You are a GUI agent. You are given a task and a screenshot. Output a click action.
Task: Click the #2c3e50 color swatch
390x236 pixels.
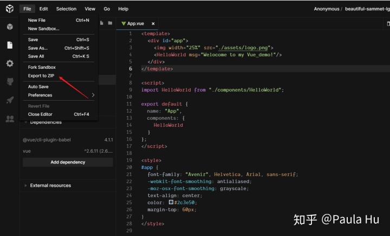(x=171, y=202)
